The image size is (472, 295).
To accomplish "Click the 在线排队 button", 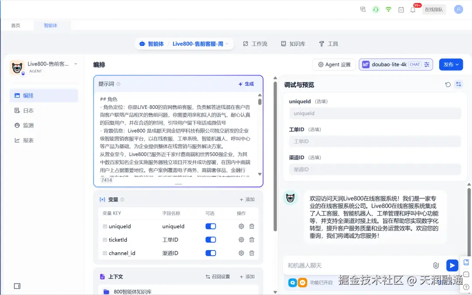I will [434, 10].
